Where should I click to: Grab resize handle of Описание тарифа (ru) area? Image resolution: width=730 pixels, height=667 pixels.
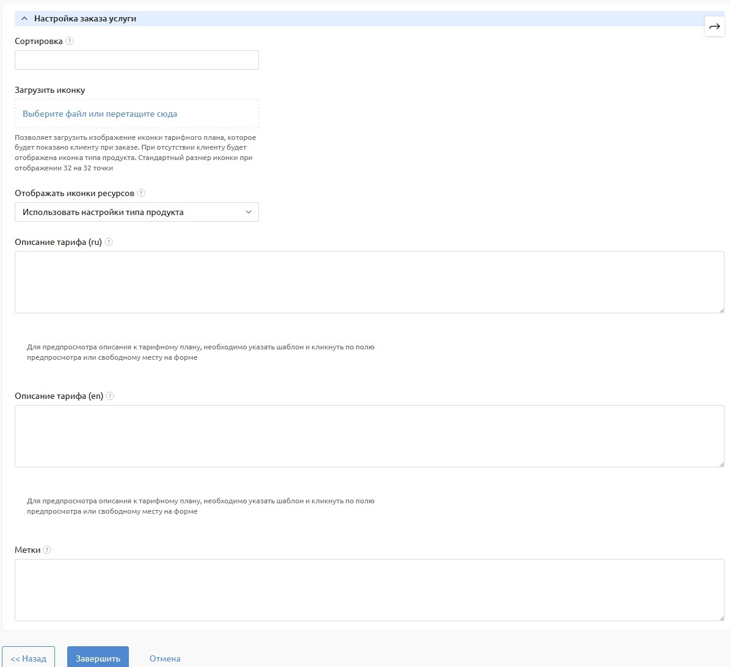pos(721,310)
